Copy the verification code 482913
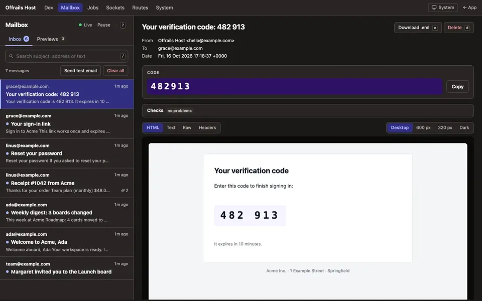 point(457,87)
